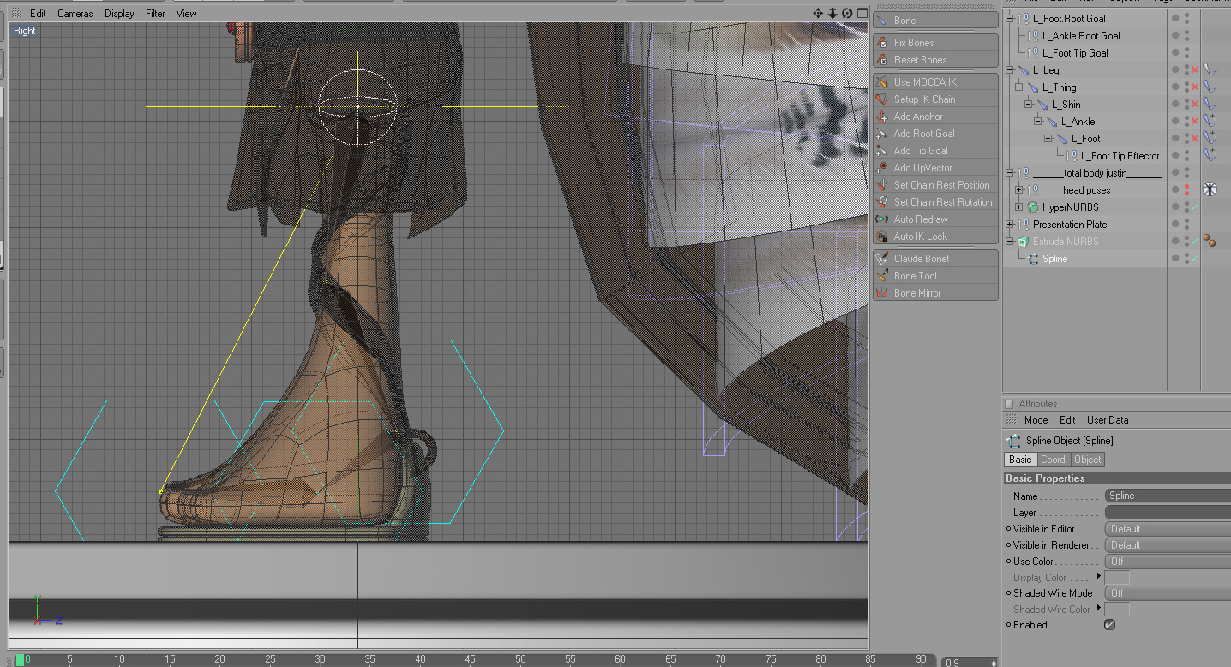1231x667 pixels.
Task: Click the Add Tip Goal icon
Action: point(881,151)
